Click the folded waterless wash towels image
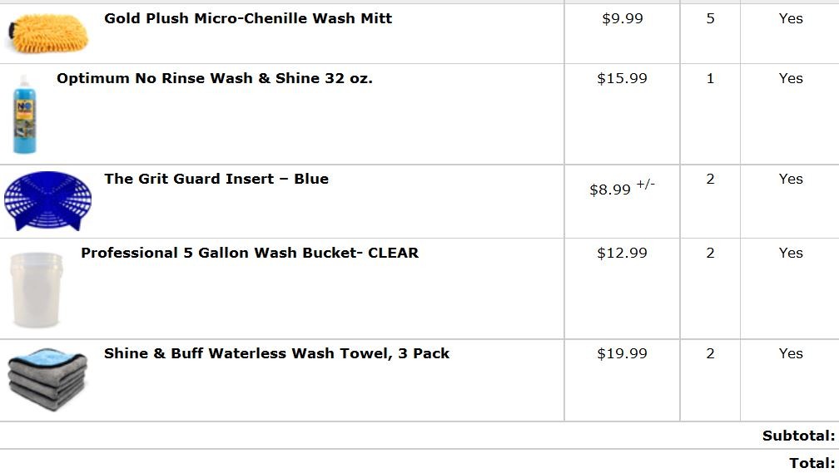This screenshot has width=839, height=473. point(47,379)
